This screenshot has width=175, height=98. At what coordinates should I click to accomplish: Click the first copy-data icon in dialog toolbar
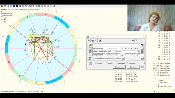89,41
